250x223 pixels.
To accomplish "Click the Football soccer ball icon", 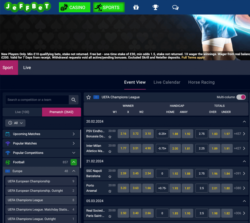I will pyautogui.click(x=8, y=162).
